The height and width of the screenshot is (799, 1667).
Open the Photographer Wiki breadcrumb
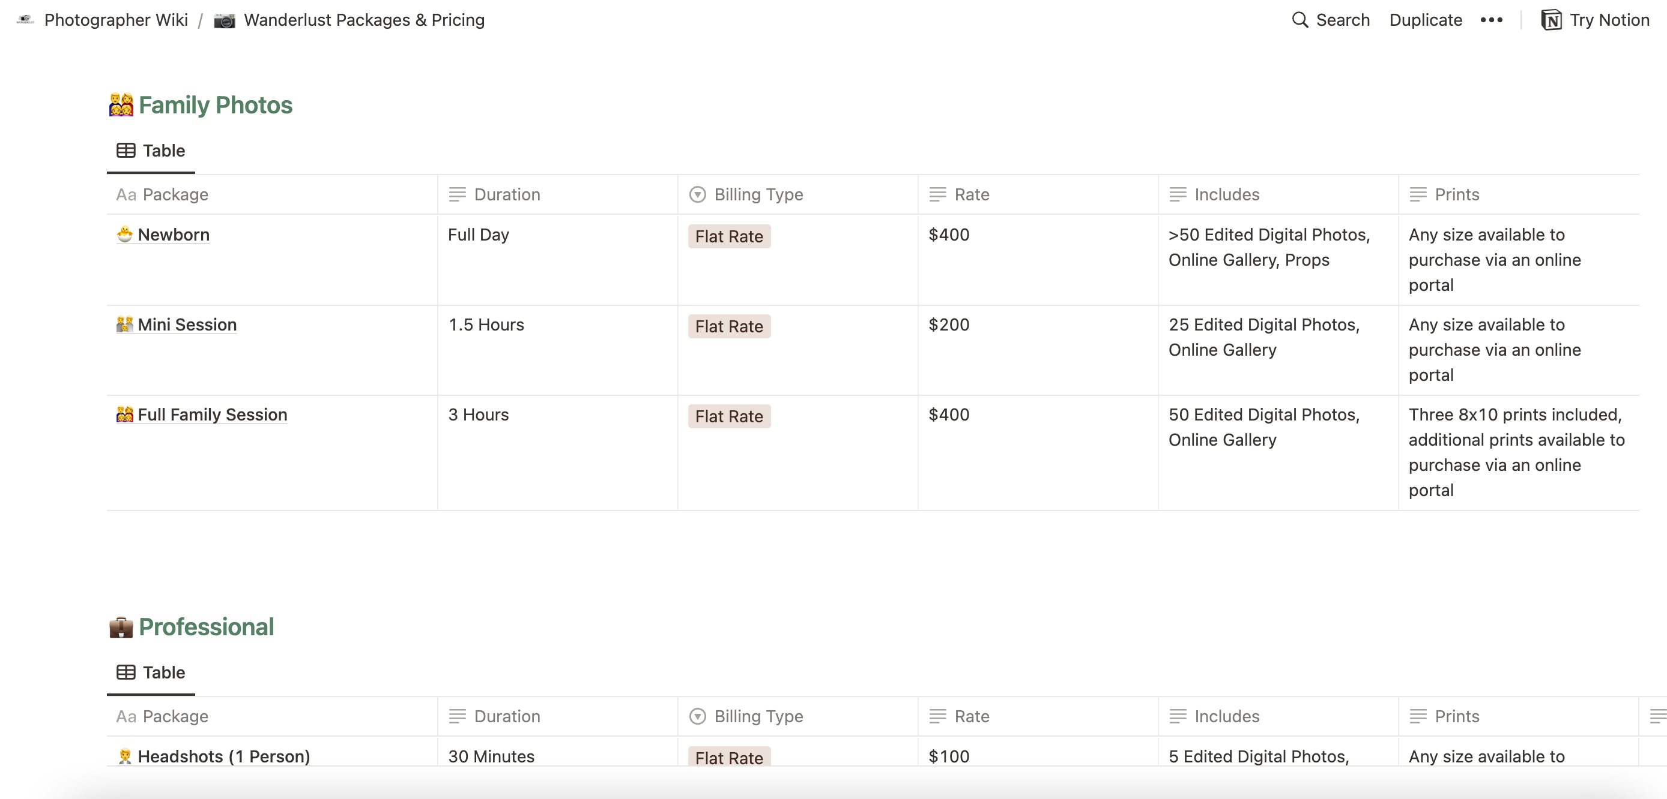coord(116,20)
